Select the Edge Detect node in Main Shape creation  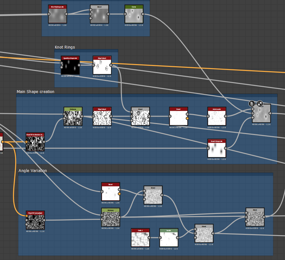coord(102,116)
